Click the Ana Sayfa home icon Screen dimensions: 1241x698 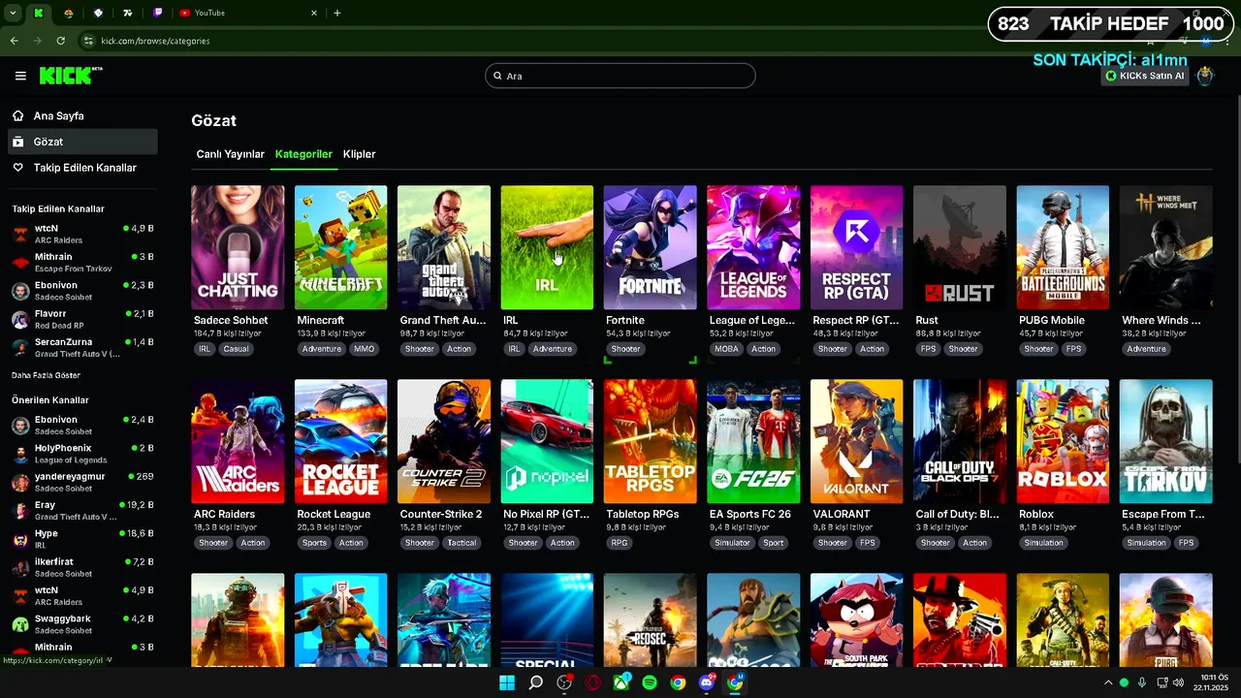coord(17,115)
